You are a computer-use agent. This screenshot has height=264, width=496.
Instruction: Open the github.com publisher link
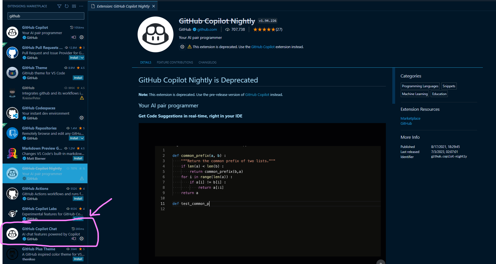(x=207, y=29)
